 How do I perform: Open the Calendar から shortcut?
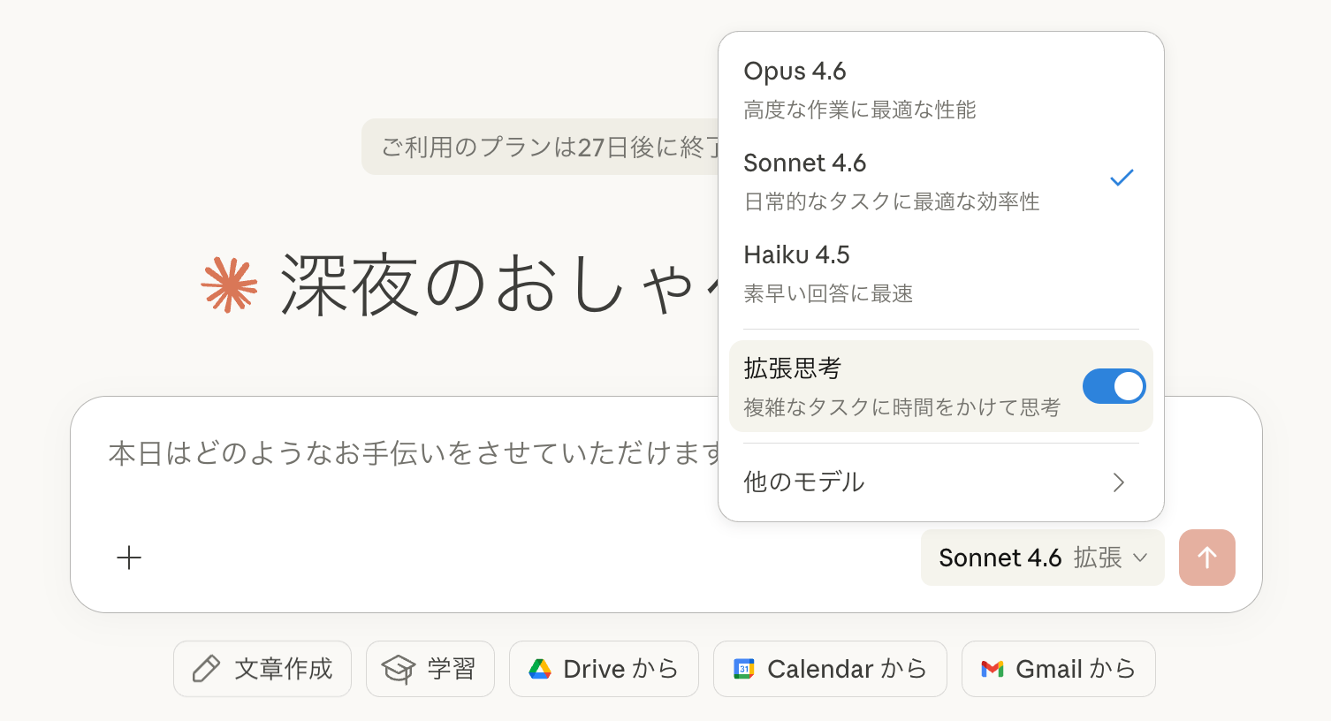coord(829,669)
